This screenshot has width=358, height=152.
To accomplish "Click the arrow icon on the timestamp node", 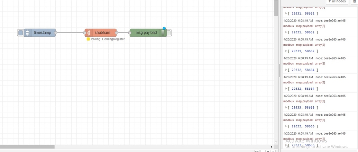I will [27, 33].
